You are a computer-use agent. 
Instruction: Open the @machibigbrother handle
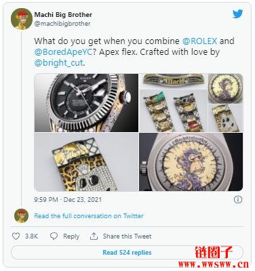point(62,24)
